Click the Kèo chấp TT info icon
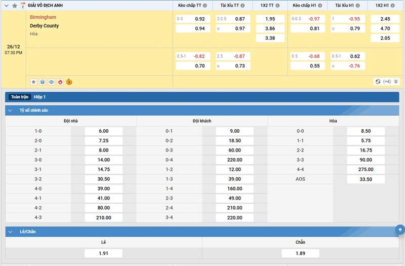The height and width of the screenshot is (266, 405). pyautogui.click(x=205, y=6)
